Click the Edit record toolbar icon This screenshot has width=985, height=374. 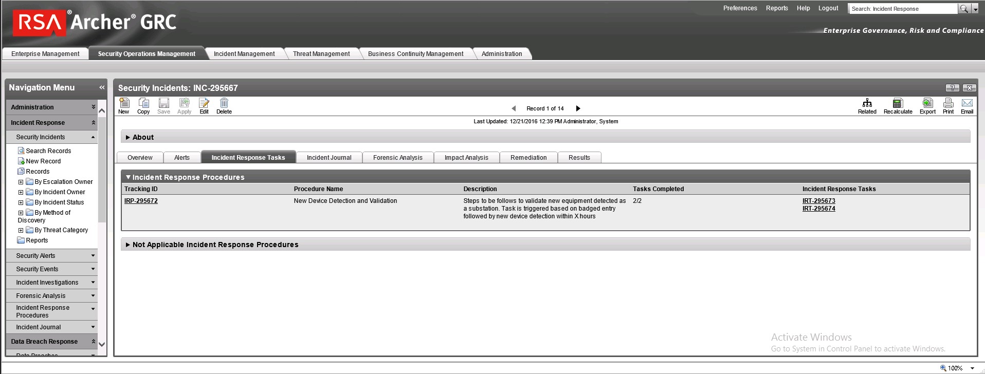pyautogui.click(x=204, y=106)
